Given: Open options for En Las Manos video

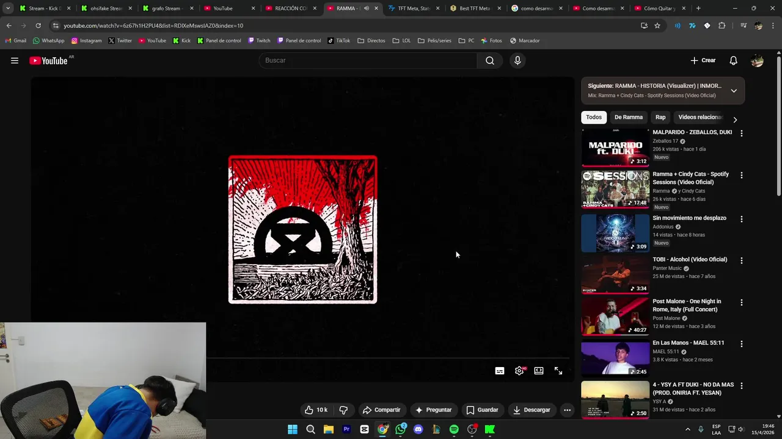Looking at the screenshot, I should [742, 344].
